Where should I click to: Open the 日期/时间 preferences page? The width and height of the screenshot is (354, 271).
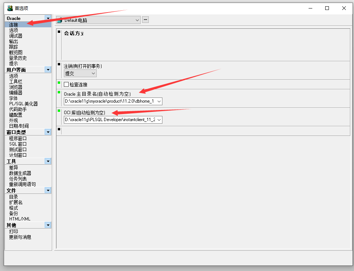[19, 126]
